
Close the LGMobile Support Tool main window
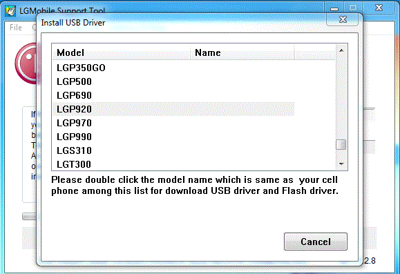click(x=379, y=8)
